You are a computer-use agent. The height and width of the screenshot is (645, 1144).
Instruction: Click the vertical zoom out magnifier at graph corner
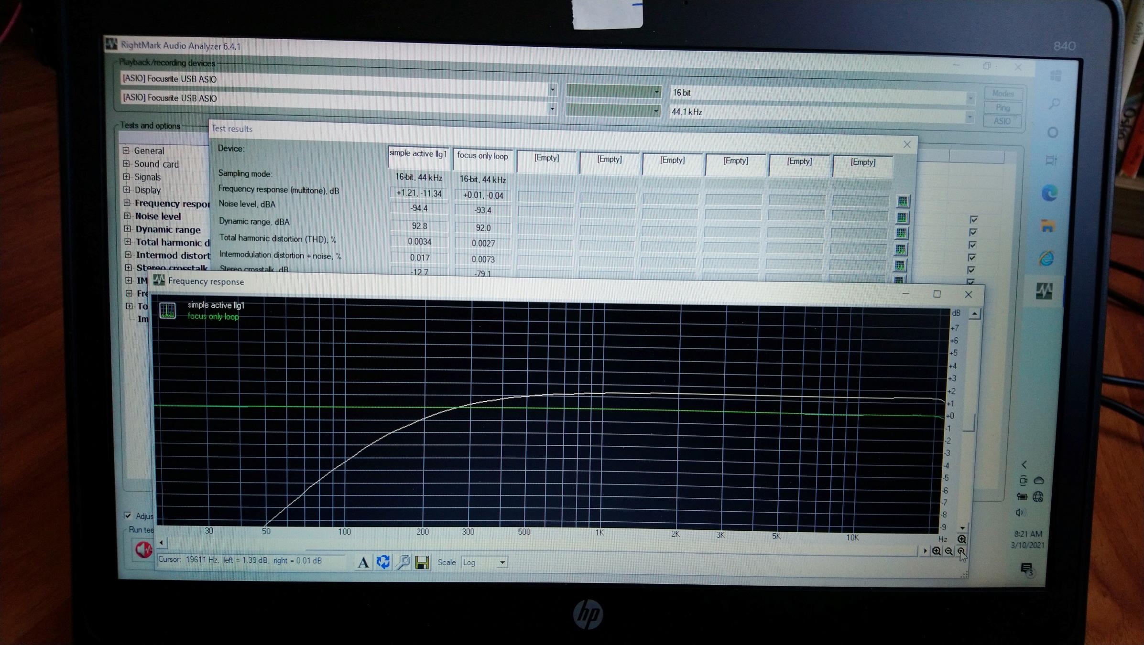pos(961,552)
